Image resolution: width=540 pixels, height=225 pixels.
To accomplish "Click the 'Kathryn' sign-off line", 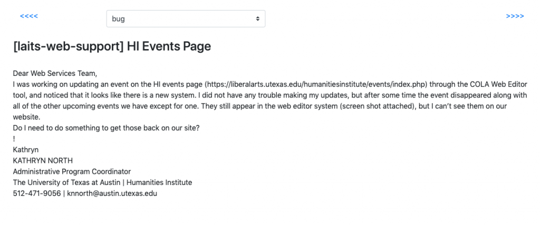I will click(x=26, y=150).
